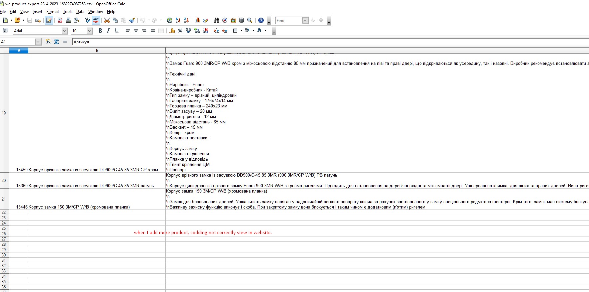Click the Save disk icon
This screenshot has width=589, height=292.
30,20
